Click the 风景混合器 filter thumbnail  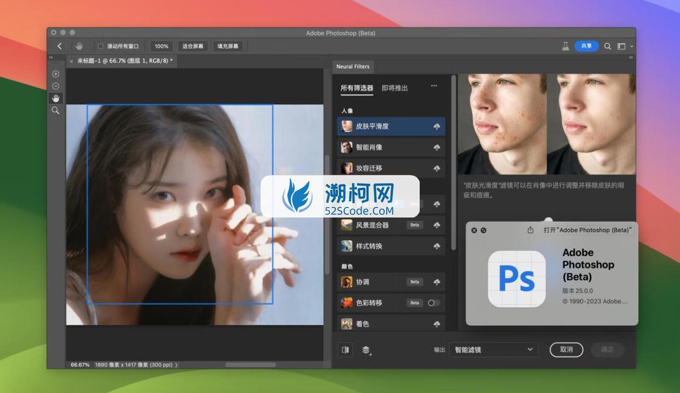point(347,225)
